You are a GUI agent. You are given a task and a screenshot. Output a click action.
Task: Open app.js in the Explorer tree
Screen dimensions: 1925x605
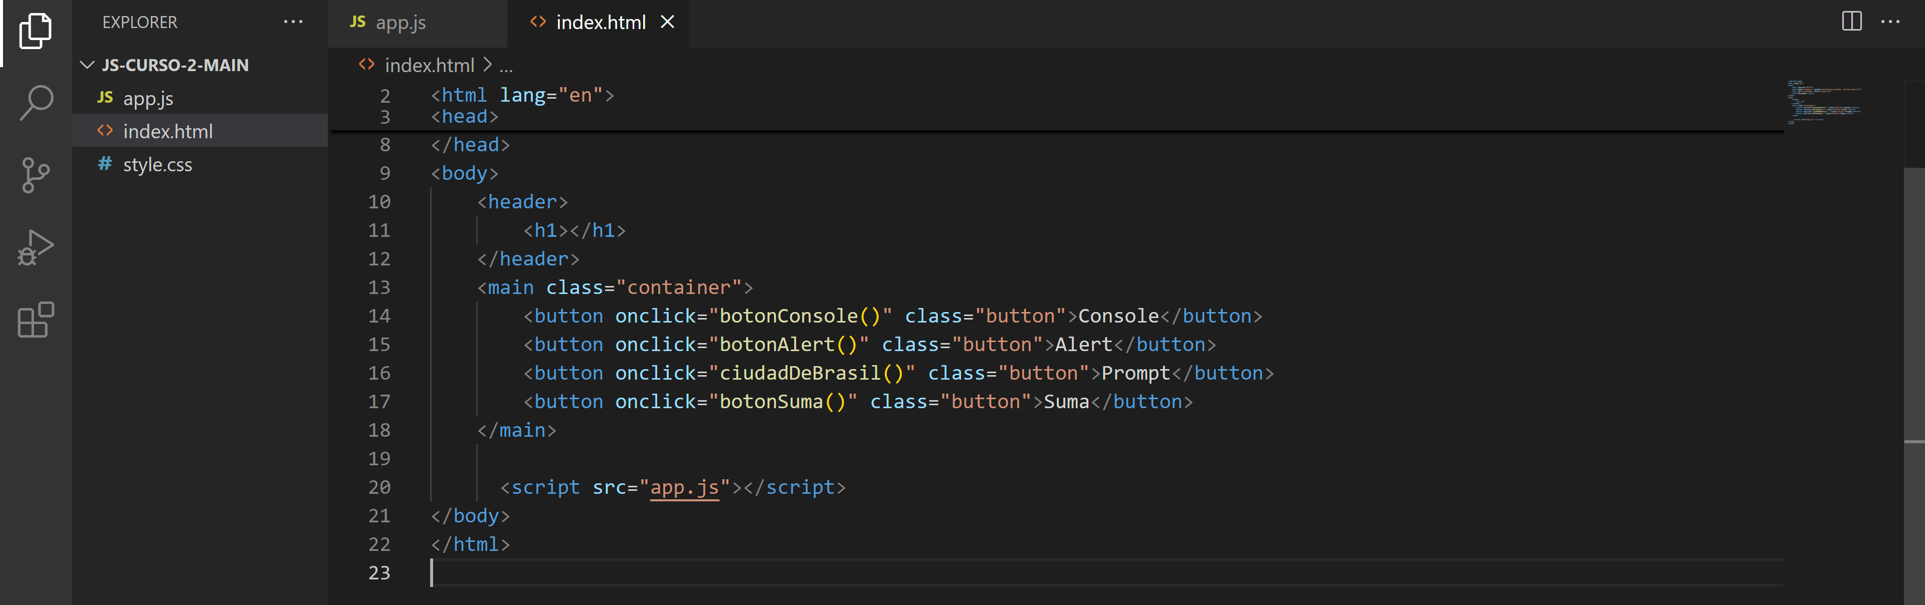pyautogui.click(x=201, y=98)
